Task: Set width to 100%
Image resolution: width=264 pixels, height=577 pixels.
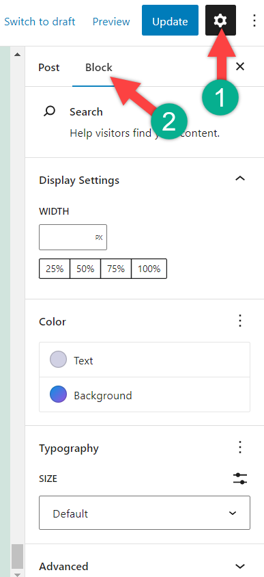Action: point(149,269)
